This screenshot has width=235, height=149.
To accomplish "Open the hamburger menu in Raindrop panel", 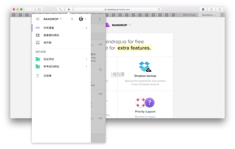I will tap(38, 19).
